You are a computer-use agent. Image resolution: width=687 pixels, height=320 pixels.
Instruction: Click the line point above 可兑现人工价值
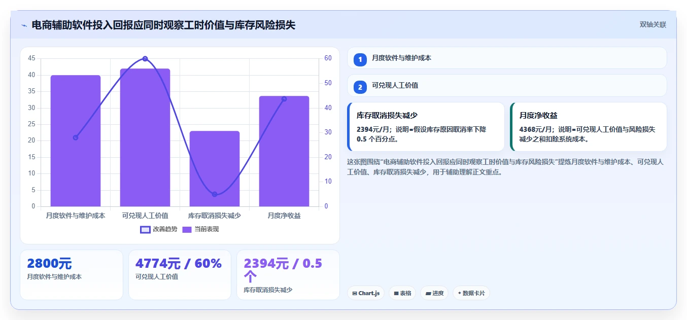pyautogui.click(x=145, y=59)
